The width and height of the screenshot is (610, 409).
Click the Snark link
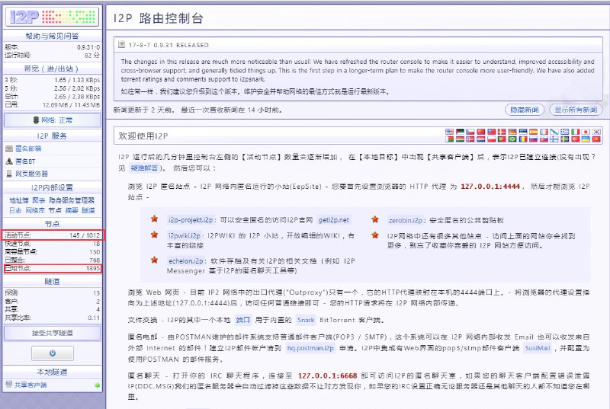tap(306, 320)
